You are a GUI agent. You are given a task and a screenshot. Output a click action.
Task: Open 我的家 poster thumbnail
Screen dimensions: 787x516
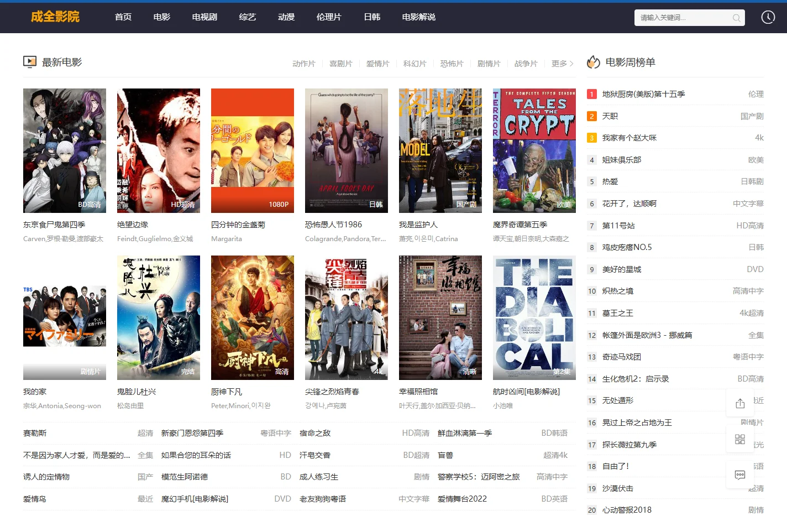click(65, 317)
